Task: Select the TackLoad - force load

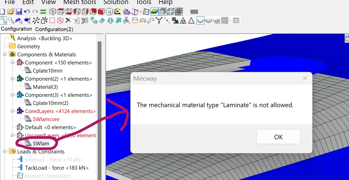Action: coord(57,168)
